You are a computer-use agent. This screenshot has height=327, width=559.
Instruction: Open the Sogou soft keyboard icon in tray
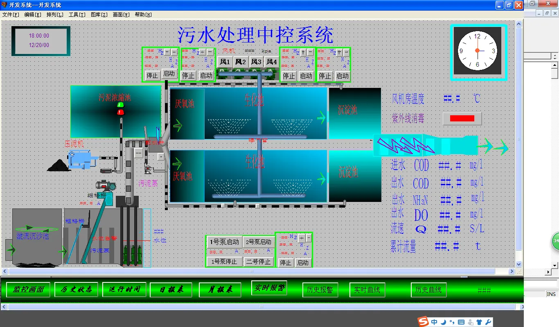[461, 322]
